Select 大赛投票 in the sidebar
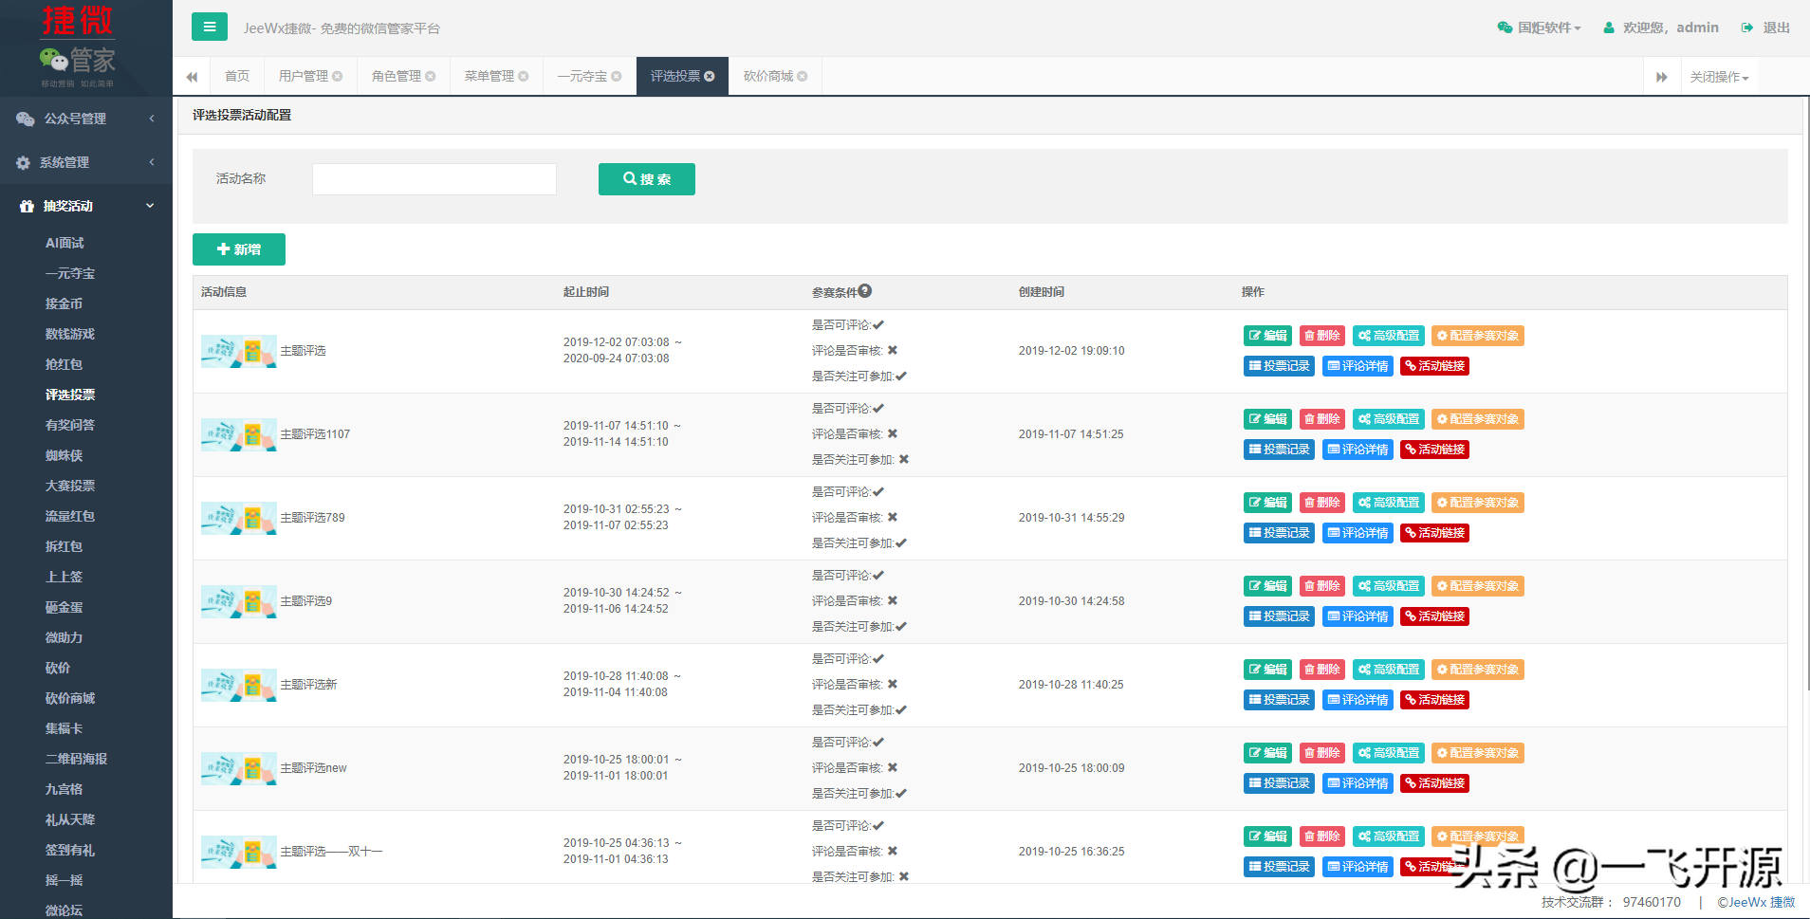Viewport: 1810px width, 919px height. (x=70, y=486)
